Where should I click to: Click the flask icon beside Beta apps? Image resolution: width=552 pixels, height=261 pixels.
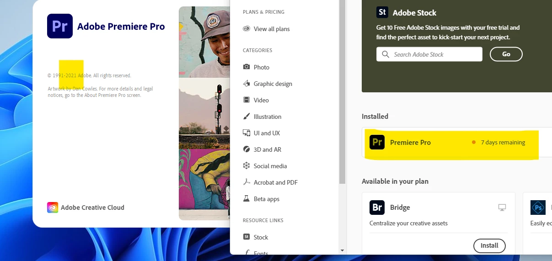point(247,198)
